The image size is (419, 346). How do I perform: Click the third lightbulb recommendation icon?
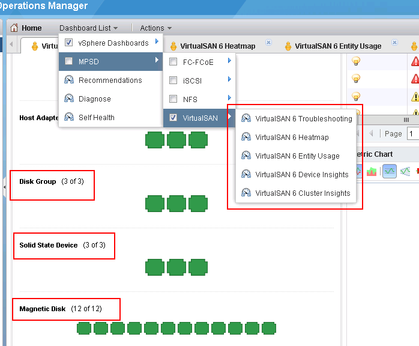click(x=355, y=96)
